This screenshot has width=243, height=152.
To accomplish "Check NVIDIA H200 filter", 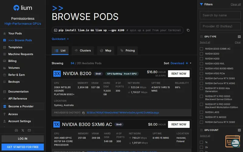I will click(201, 59).
